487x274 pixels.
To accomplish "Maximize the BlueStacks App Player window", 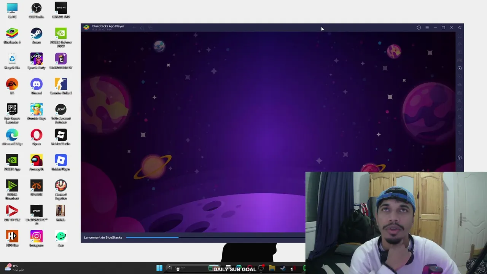I will pos(443,28).
